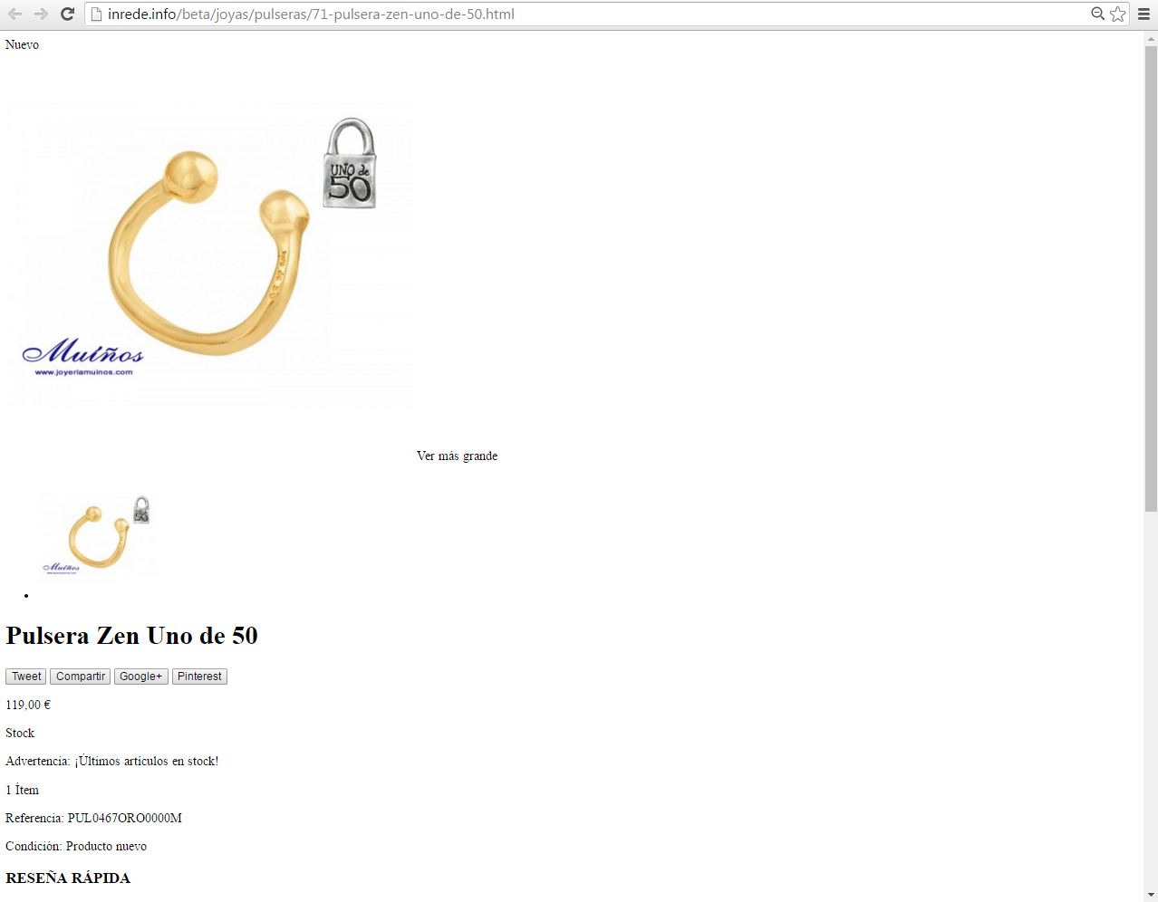Click the Pinterest button

[199, 676]
